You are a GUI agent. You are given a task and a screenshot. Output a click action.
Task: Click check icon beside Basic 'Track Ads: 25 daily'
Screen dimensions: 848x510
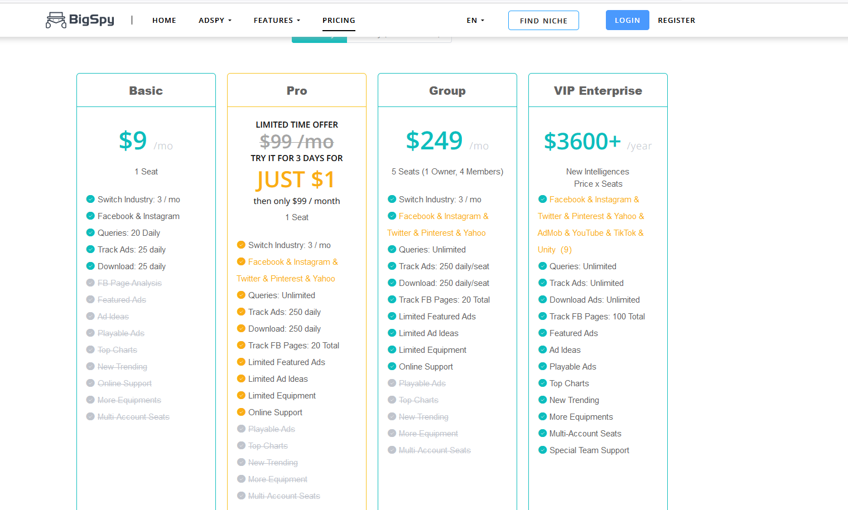[90, 249]
